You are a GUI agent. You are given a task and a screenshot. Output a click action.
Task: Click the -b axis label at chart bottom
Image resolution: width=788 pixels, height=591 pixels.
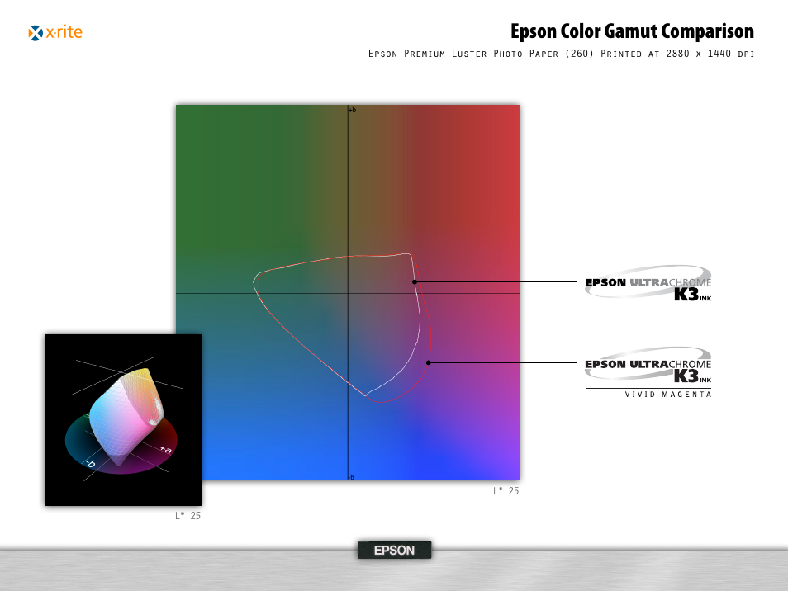point(351,477)
